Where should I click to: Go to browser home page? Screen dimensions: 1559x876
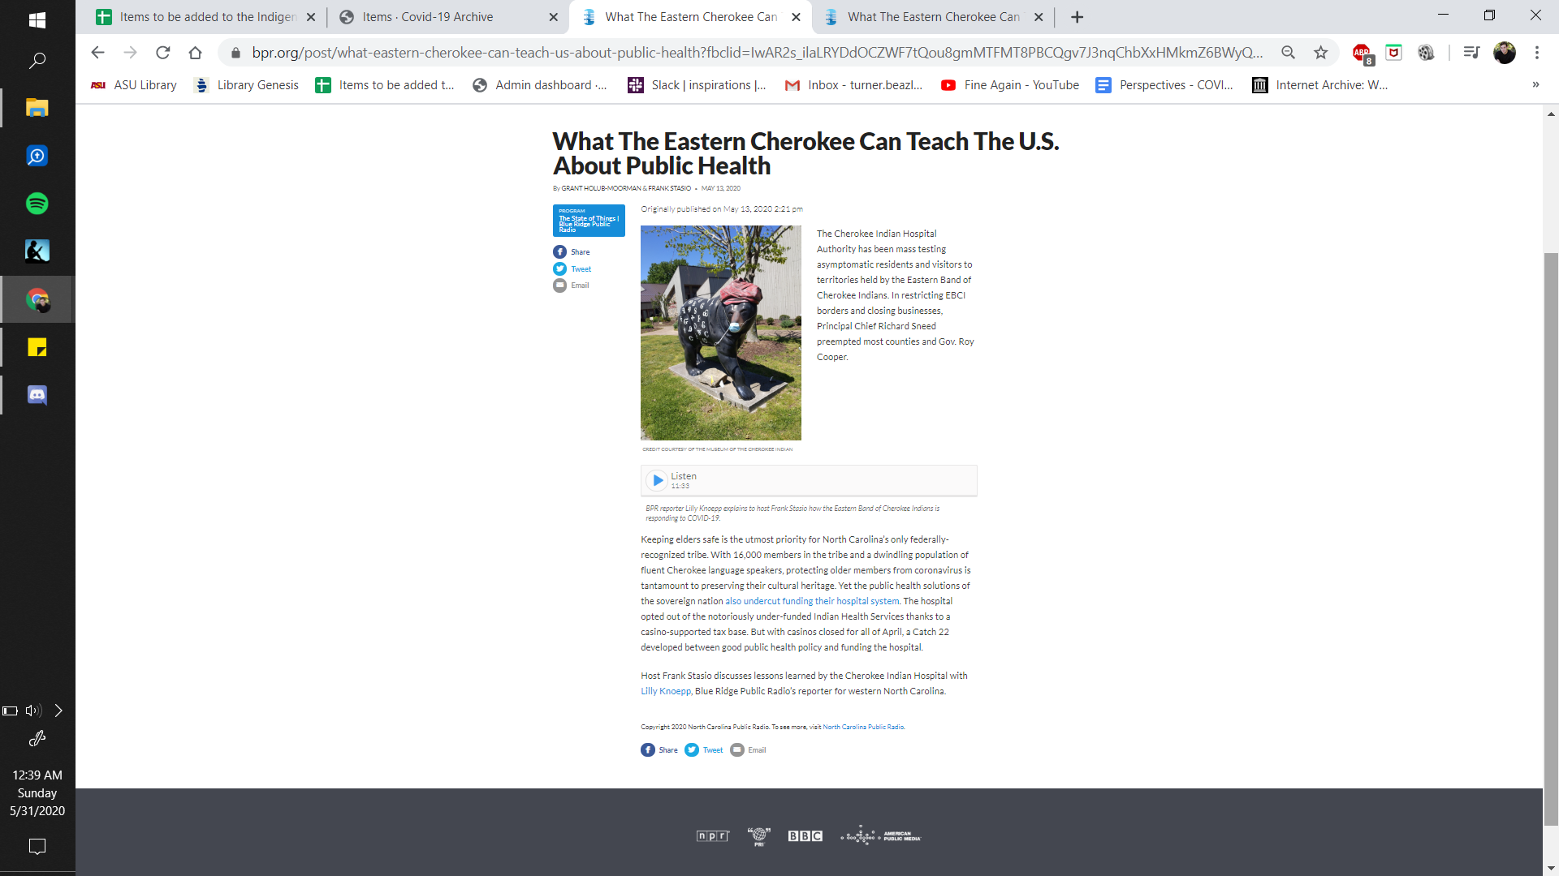[x=195, y=53]
